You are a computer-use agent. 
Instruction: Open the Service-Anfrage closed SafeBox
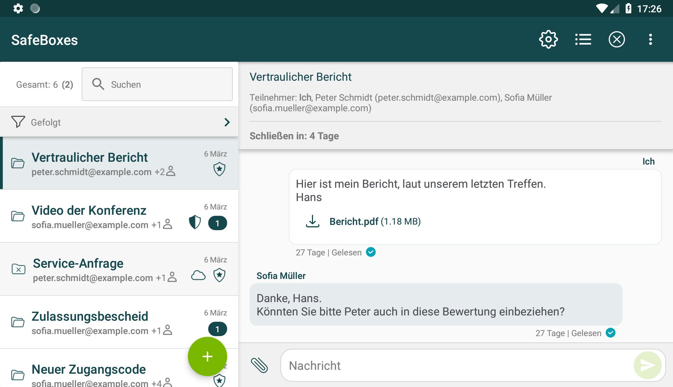[78, 263]
